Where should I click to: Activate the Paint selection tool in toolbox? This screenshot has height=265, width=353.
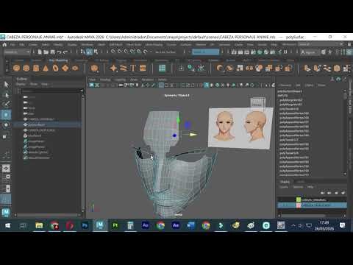pos(6,104)
